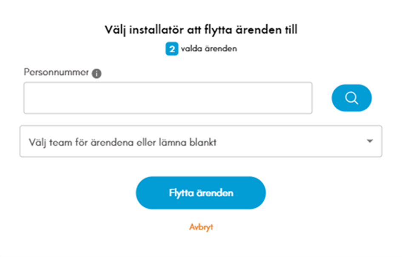The height and width of the screenshot is (257, 402).
Task: Search for installer using the lookup icon
Action: (x=351, y=98)
